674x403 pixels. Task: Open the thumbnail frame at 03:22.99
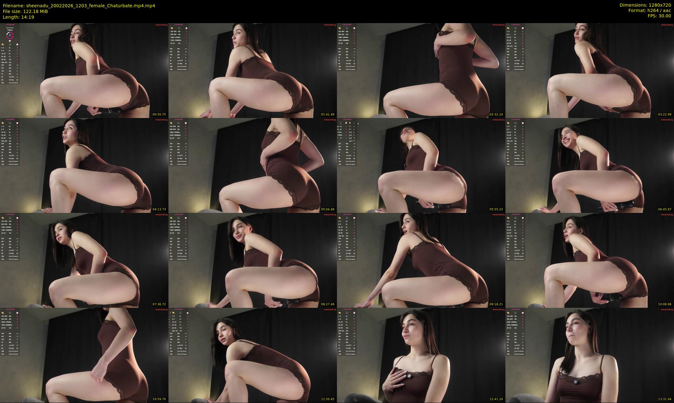pyautogui.click(x=590, y=70)
